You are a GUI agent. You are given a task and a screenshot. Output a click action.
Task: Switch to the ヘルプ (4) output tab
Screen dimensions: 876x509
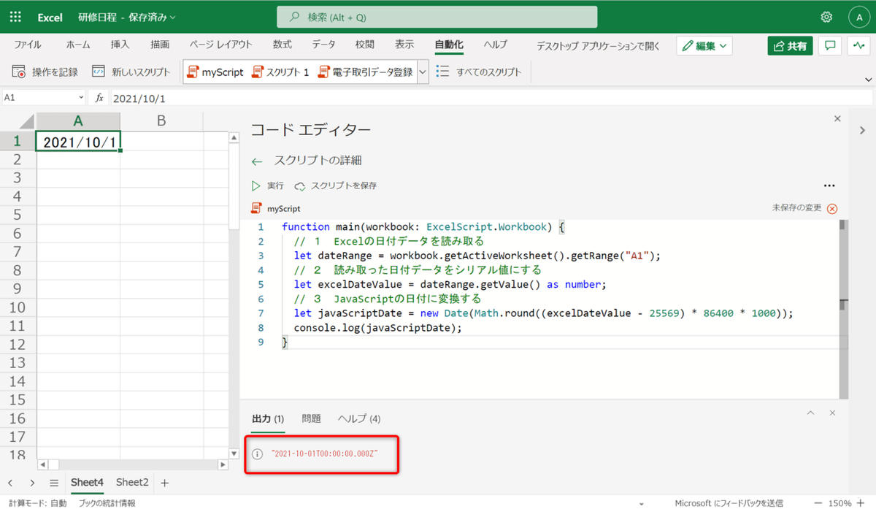(358, 419)
